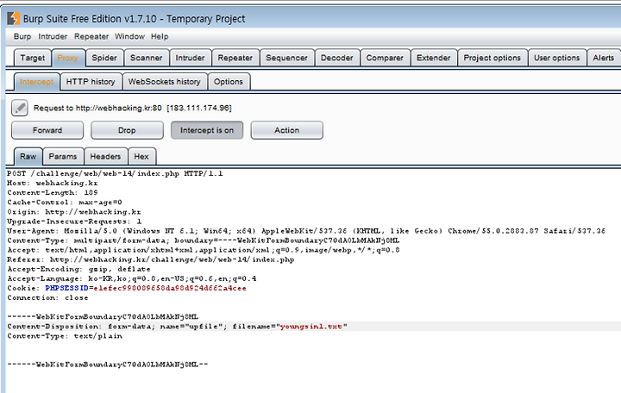
Task: Go to the Spider tab
Action: coord(104,58)
